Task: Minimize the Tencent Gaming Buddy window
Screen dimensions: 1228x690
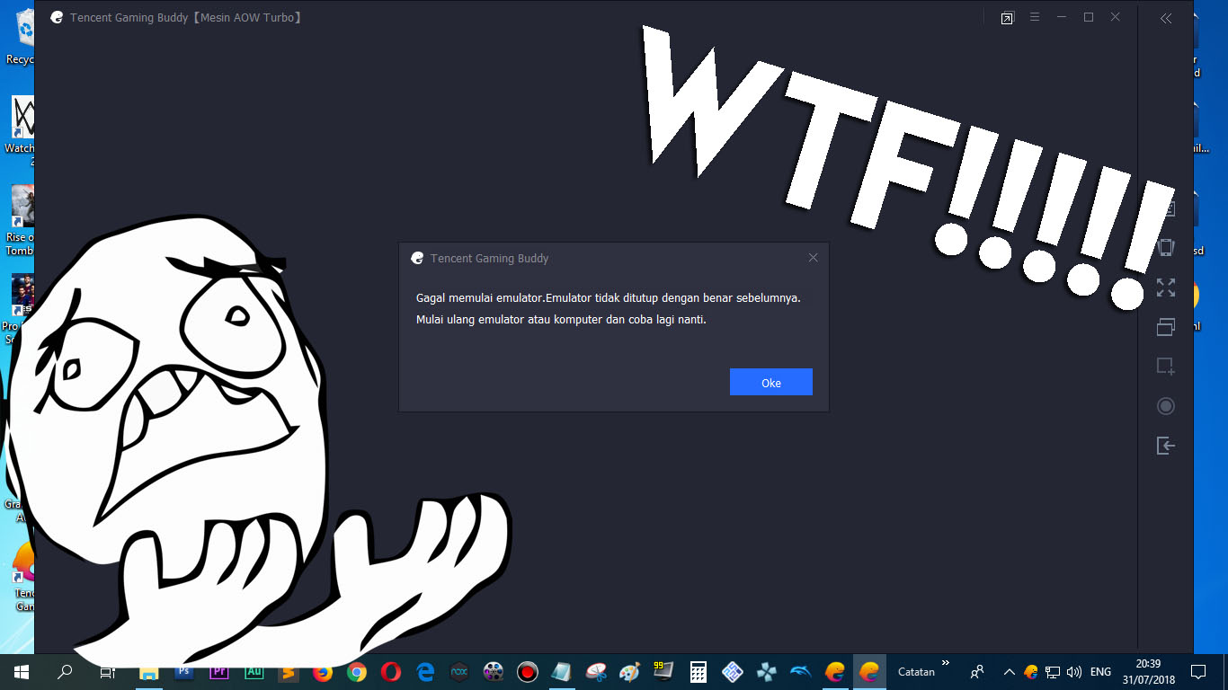Action: [x=1062, y=17]
